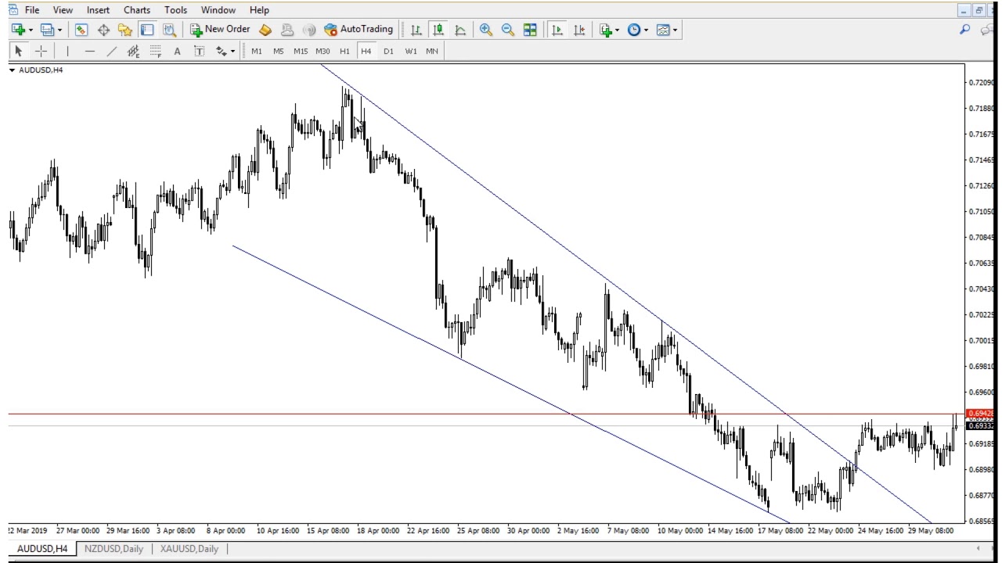1002x563 pixels.
Task: Switch to D1 timeframe
Action: tap(388, 51)
